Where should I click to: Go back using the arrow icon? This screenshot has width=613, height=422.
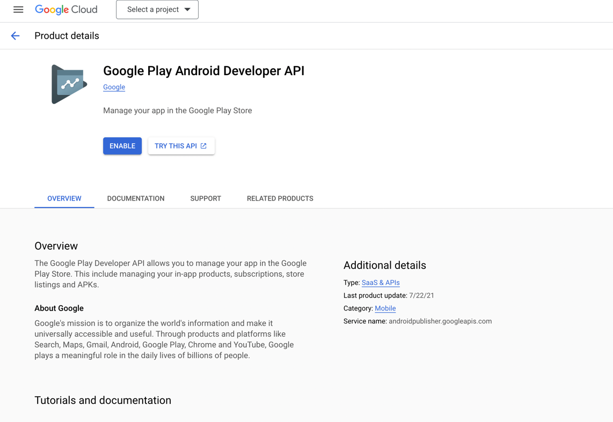15,36
